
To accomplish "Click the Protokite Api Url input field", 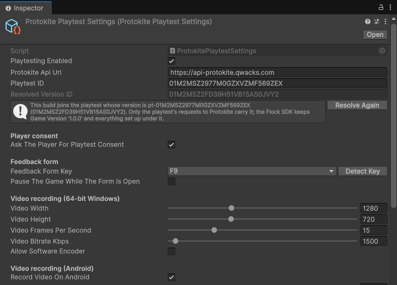I will tap(277, 73).
